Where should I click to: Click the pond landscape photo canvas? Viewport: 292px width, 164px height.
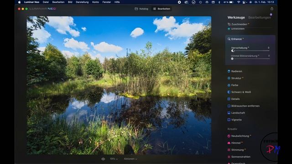(119, 85)
